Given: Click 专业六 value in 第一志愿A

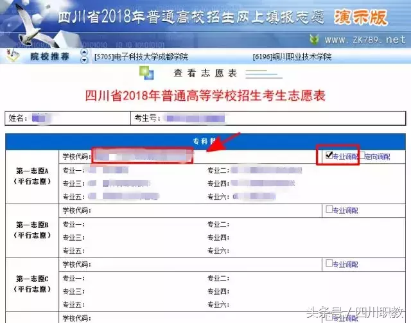Looking at the screenshot, I should (254, 196).
